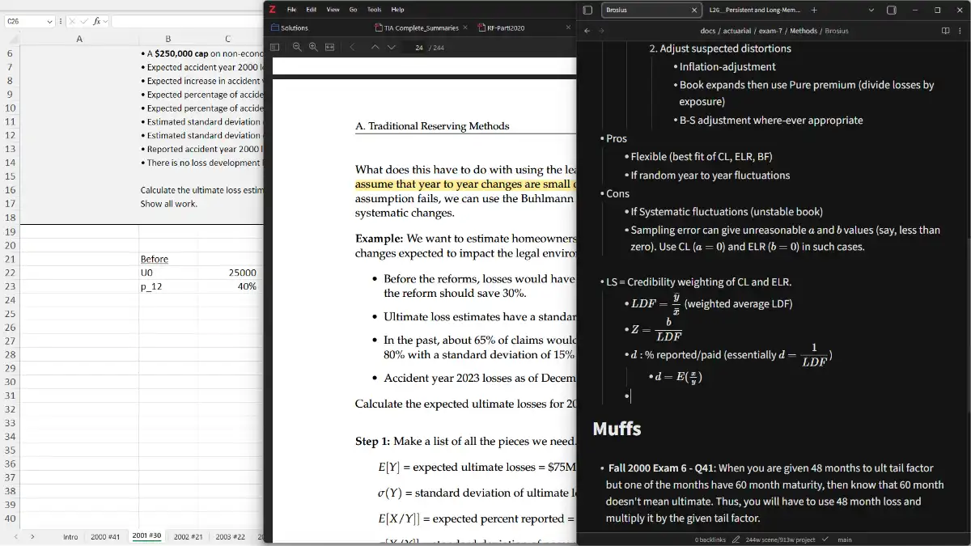Image resolution: width=971 pixels, height=546 pixels.
Task: Click the PDF page number field
Action: coord(418,48)
